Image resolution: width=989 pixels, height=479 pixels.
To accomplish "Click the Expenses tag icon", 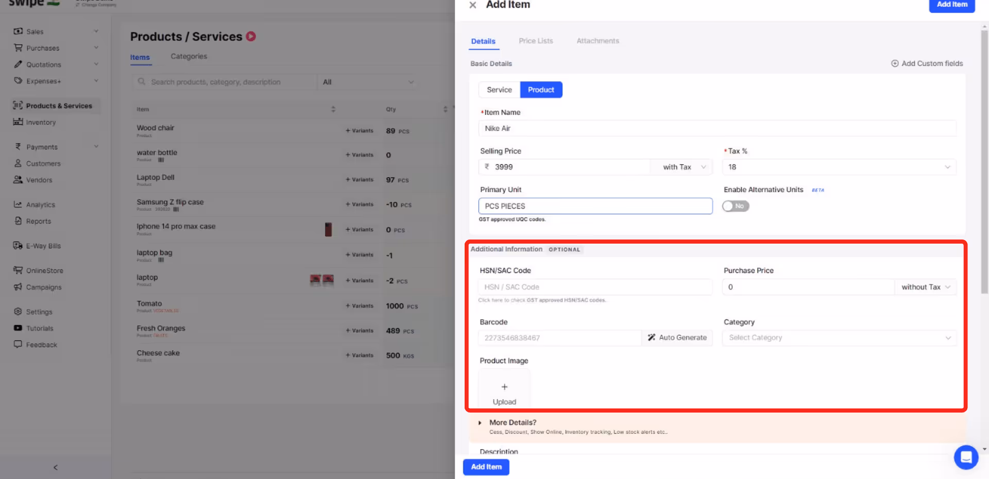I will (x=18, y=81).
